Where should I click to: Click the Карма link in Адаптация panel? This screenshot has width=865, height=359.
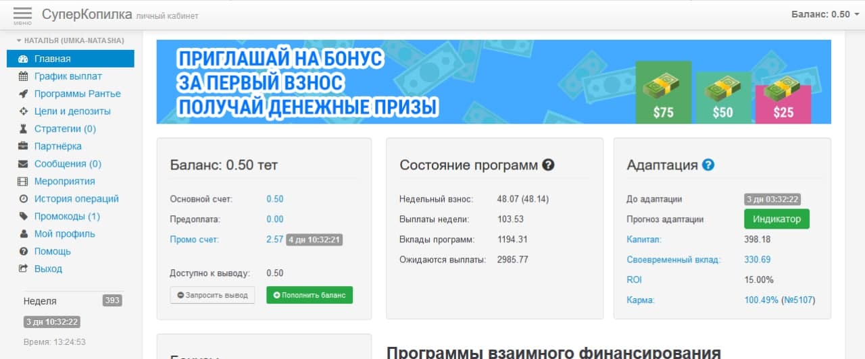[x=641, y=300]
